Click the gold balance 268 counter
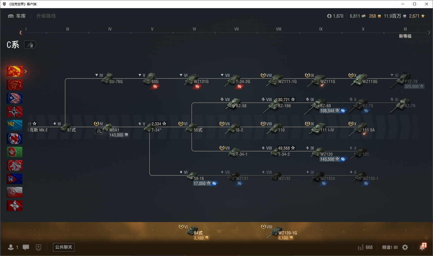 click(375, 16)
